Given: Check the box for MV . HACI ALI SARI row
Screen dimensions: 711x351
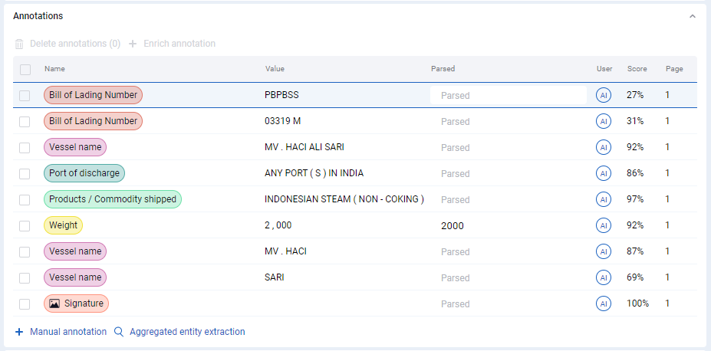Looking at the screenshot, I should pyautogui.click(x=25, y=148).
